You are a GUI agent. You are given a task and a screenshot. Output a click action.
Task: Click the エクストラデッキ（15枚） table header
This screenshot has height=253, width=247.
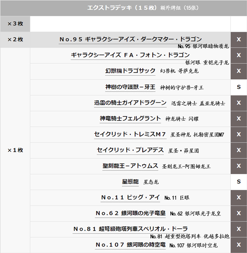123,8
